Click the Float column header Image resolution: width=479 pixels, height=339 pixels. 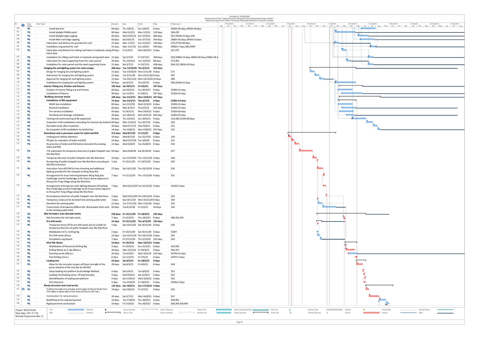coord(156,24)
